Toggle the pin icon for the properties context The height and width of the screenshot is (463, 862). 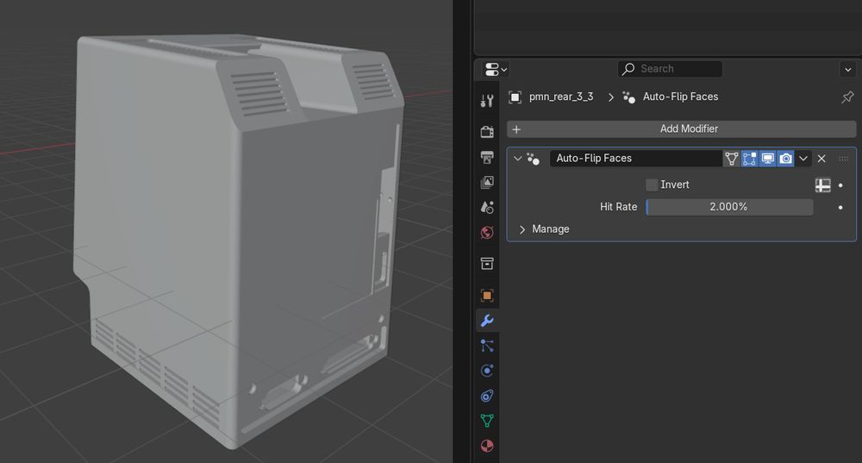(x=847, y=97)
